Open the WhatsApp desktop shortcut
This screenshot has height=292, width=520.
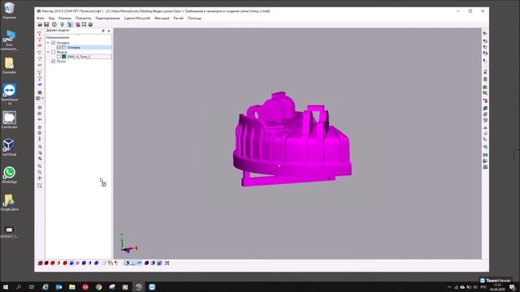[x=9, y=175]
